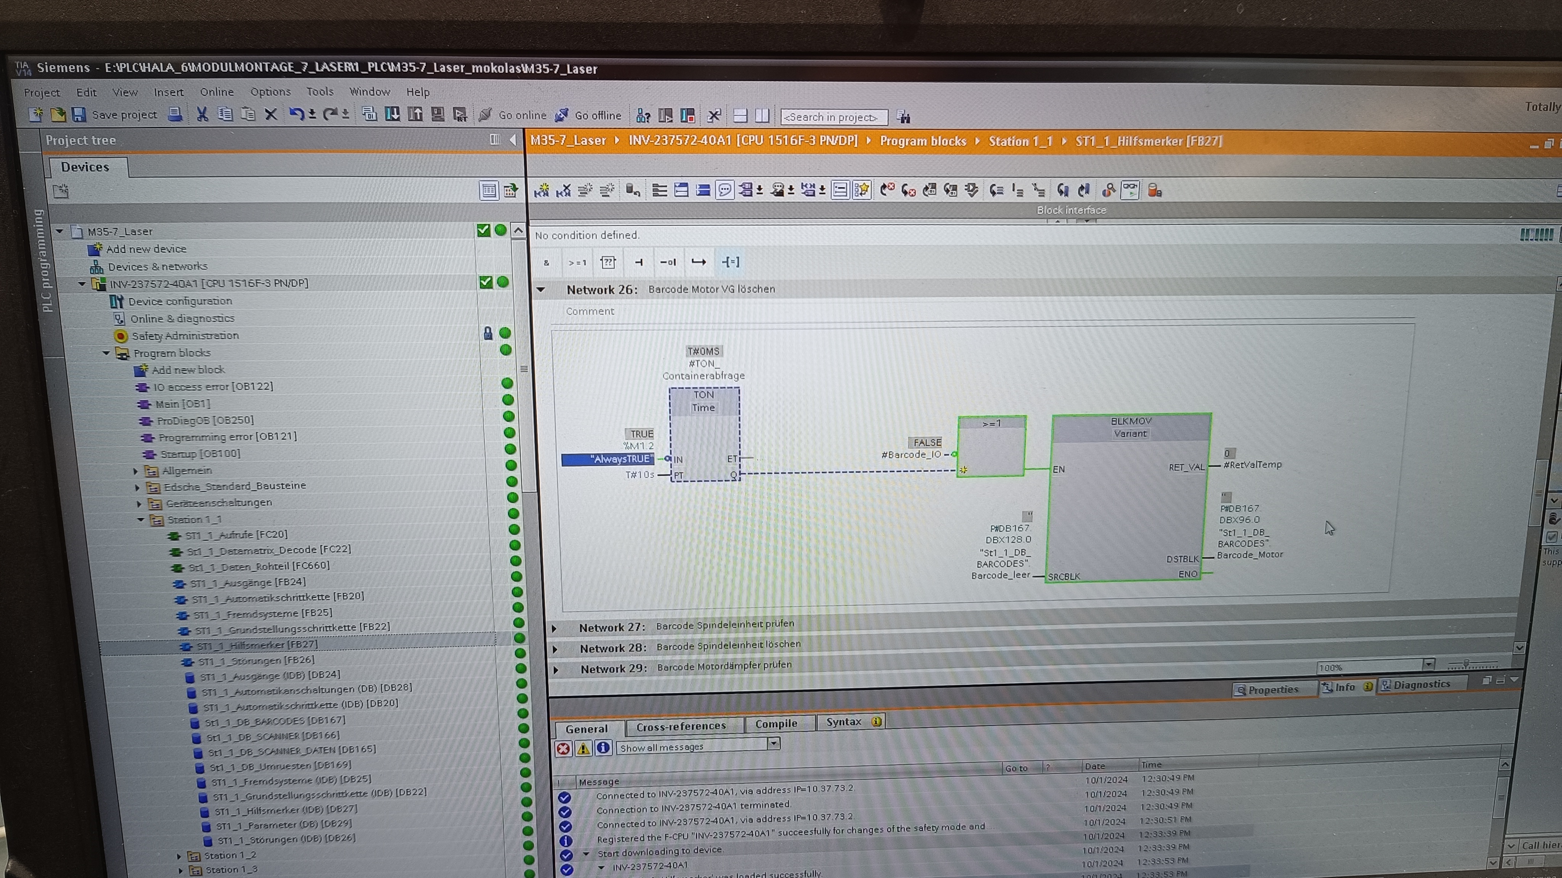Collapse the M35-7_Laser project node
This screenshot has height=878, width=1562.
(59, 231)
